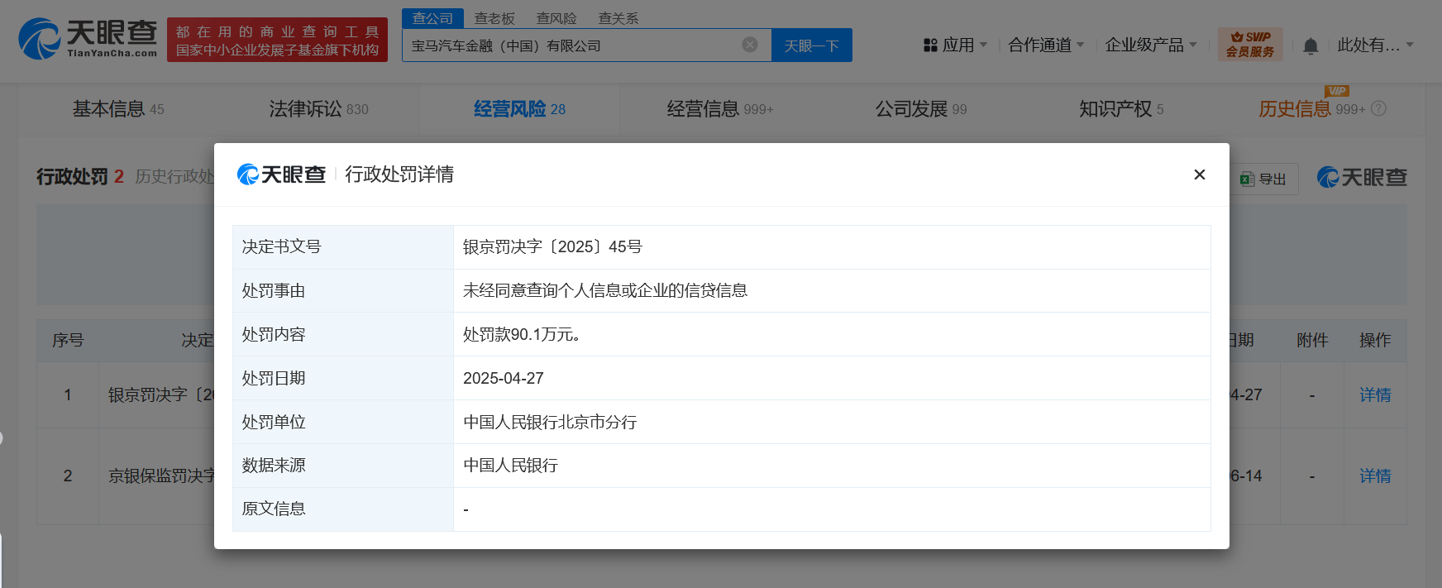Export table with the 导出 Excel button
This screenshot has height=588, width=1442.
click(x=1263, y=179)
